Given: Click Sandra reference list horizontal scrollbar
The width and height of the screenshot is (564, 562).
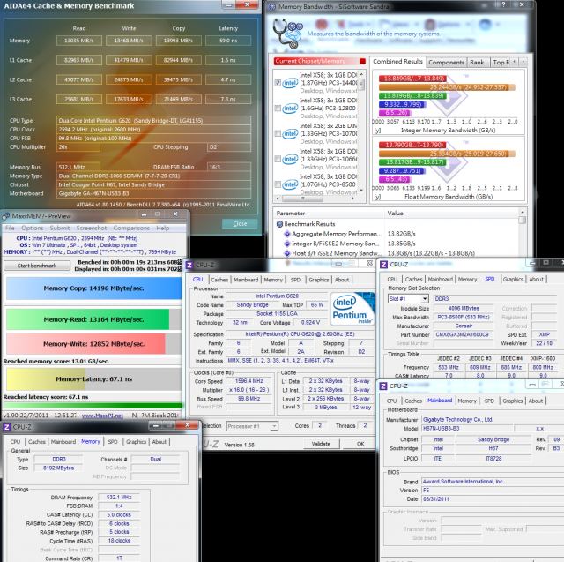Looking at the screenshot, I should coord(317,199).
